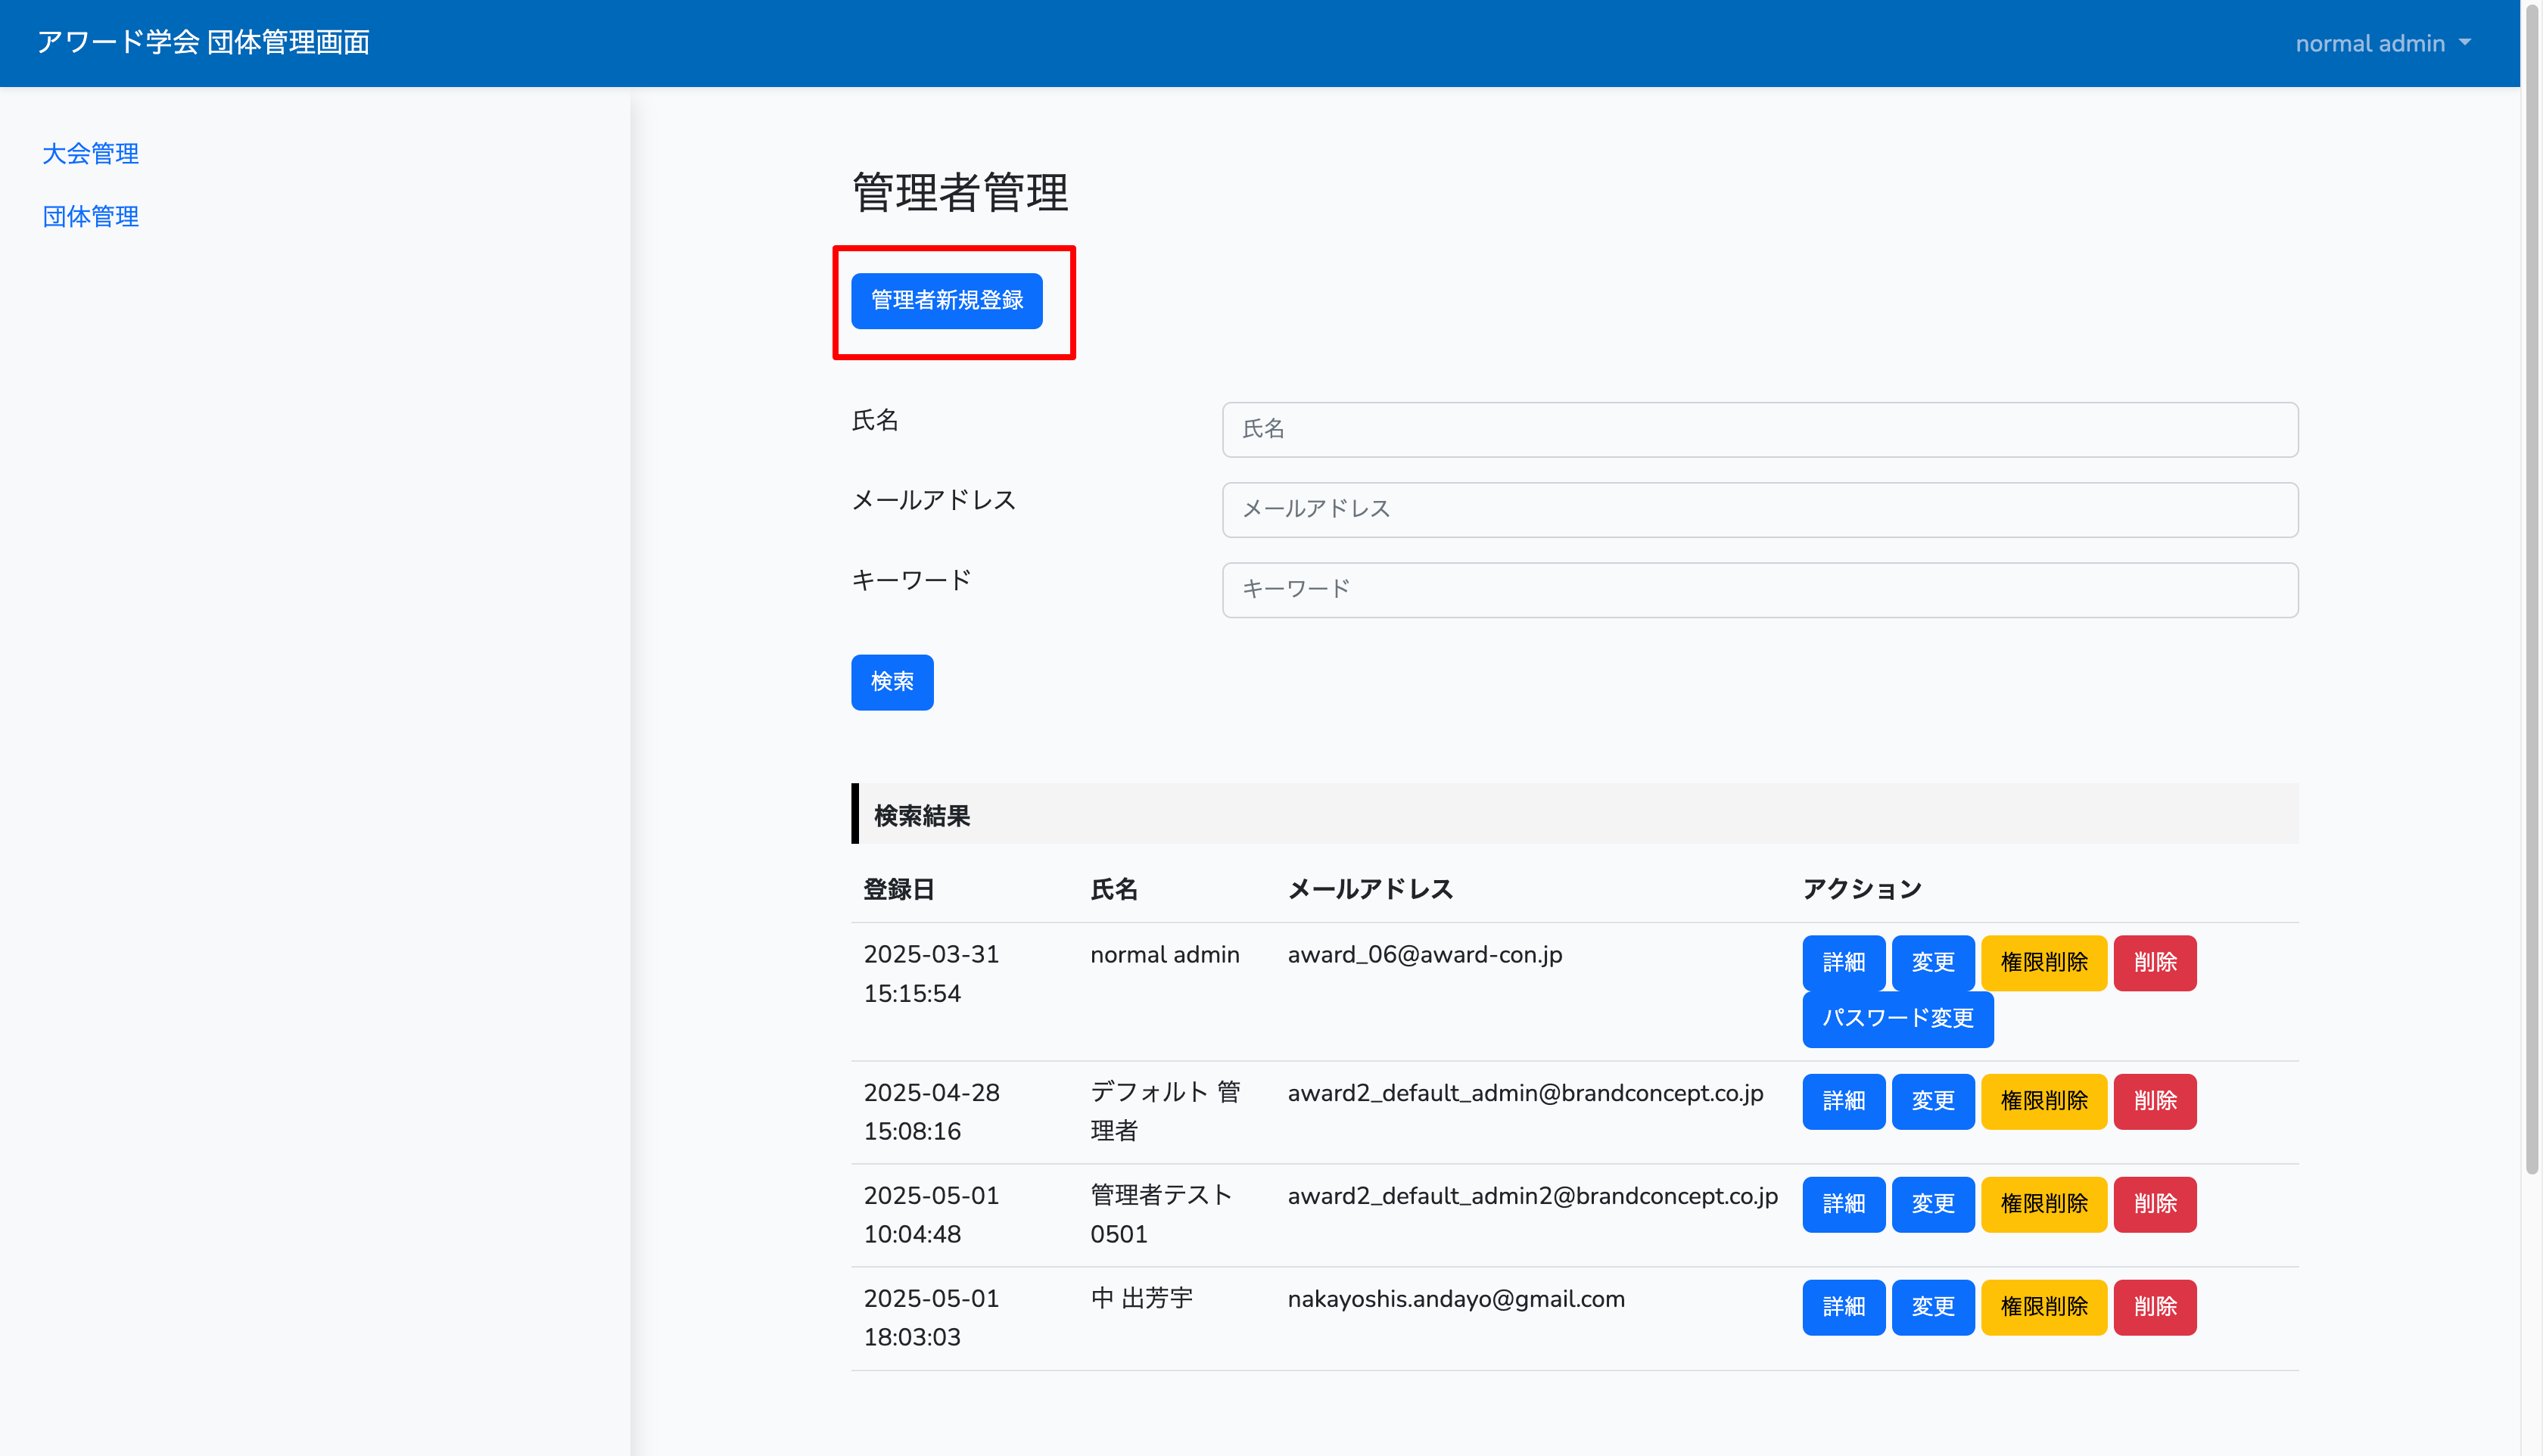The height and width of the screenshot is (1456, 2543).
Task: Click 権限削除 for デフォルト 管理者 row
Action: click(2043, 1101)
